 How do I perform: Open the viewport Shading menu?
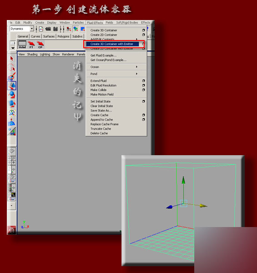(x=32, y=54)
